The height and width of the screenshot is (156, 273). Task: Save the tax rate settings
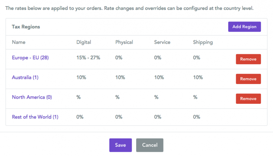click(120, 145)
